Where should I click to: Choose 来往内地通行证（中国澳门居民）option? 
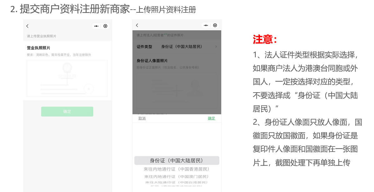177,177
